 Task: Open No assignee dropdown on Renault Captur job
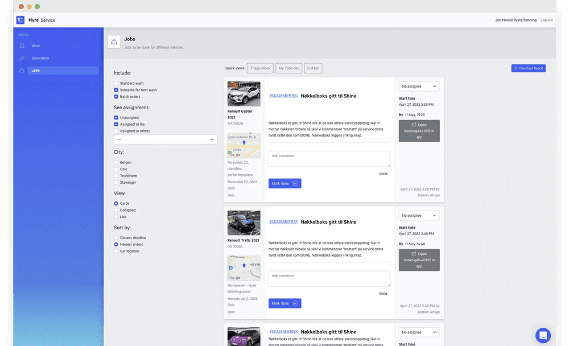point(419,86)
